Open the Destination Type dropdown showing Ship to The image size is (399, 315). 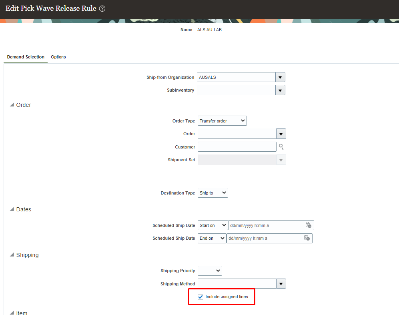pos(213,193)
